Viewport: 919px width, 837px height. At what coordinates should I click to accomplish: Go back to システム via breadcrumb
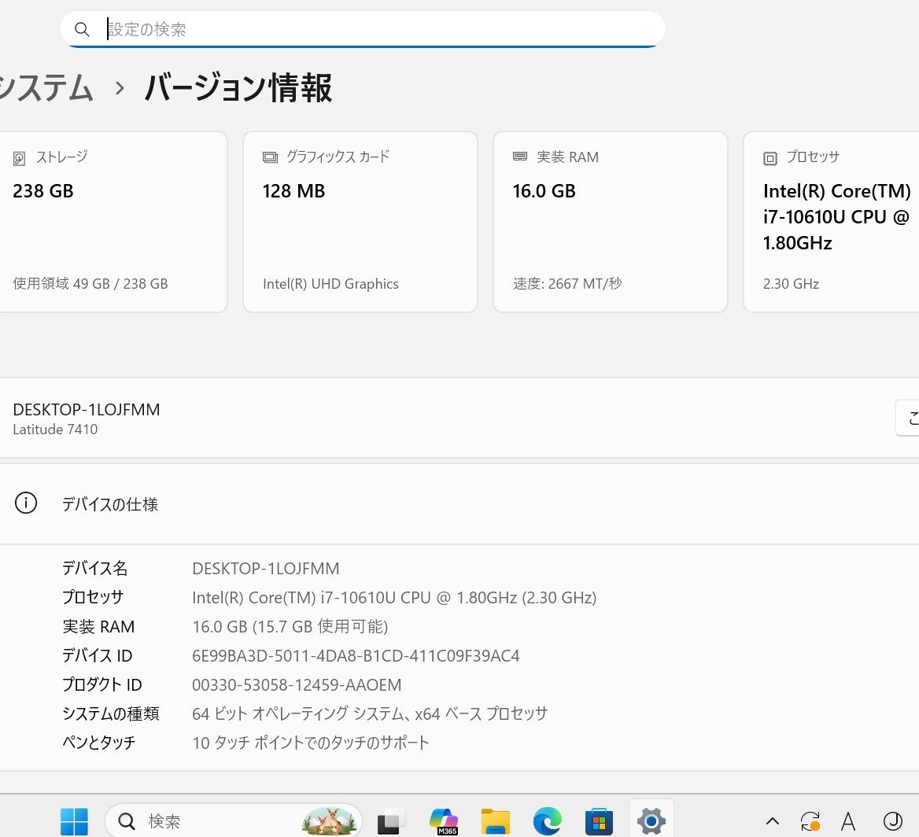coord(46,88)
